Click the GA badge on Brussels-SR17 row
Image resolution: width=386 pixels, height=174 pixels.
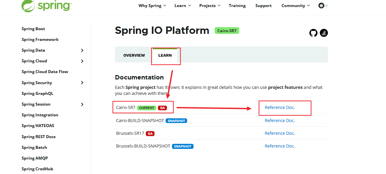pos(150,133)
